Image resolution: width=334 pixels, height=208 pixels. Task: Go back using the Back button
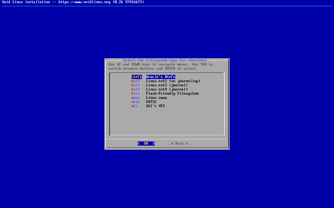(x=179, y=144)
